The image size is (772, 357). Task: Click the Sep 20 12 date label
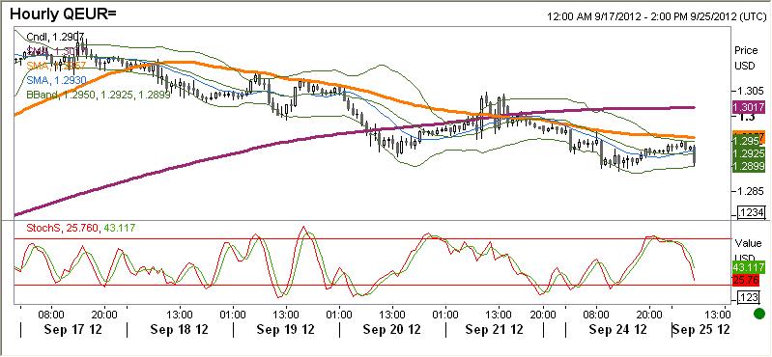click(392, 329)
